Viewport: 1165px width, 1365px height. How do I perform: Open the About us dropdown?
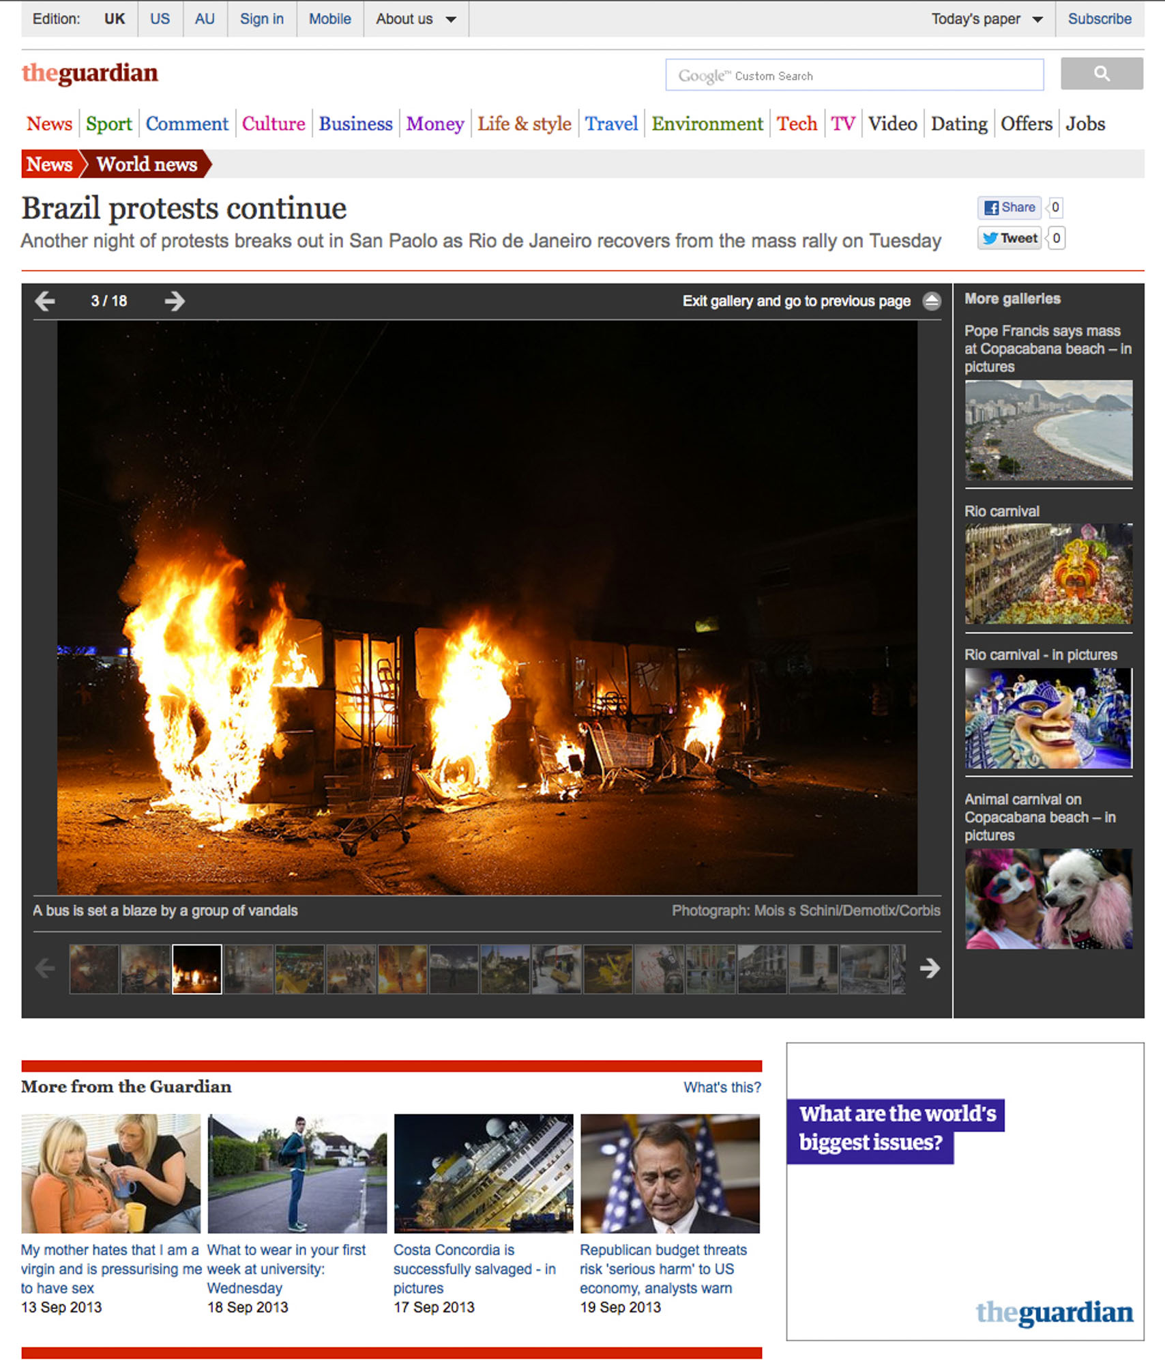click(x=415, y=19)
